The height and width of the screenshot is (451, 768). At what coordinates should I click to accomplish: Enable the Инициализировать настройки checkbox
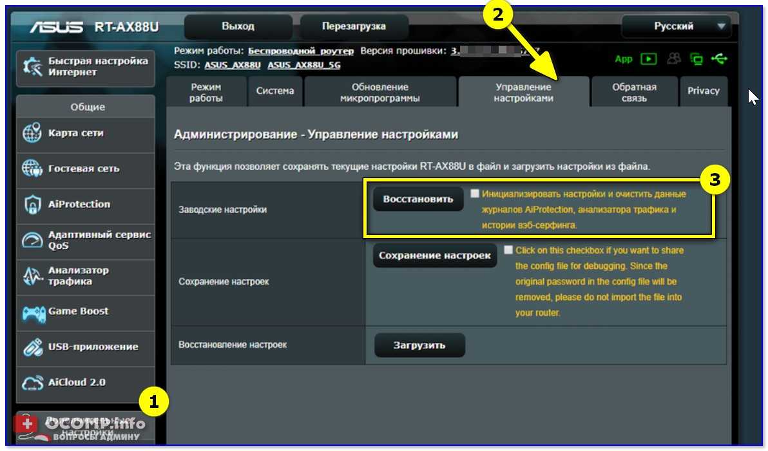coord(475,194)
